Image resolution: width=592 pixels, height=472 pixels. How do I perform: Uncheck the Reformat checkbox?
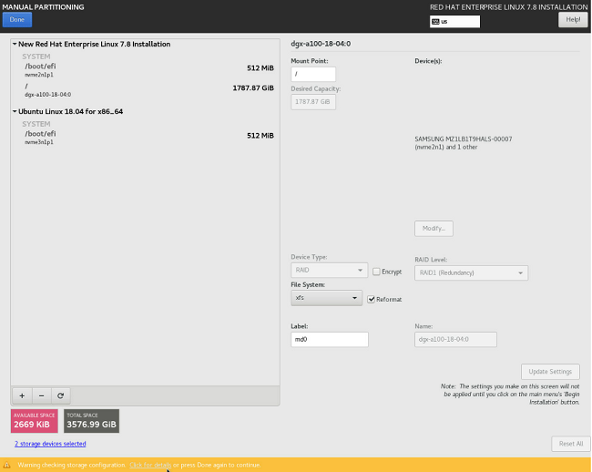pos(372,299)
